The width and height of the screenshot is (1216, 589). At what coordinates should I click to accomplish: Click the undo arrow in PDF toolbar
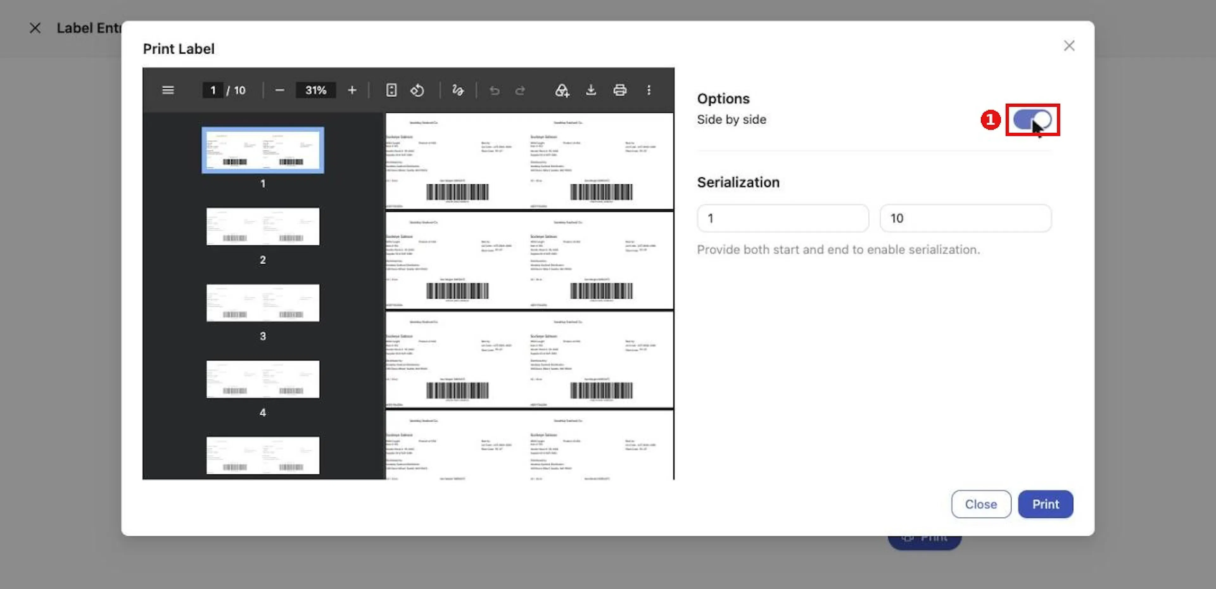(494, 90)
